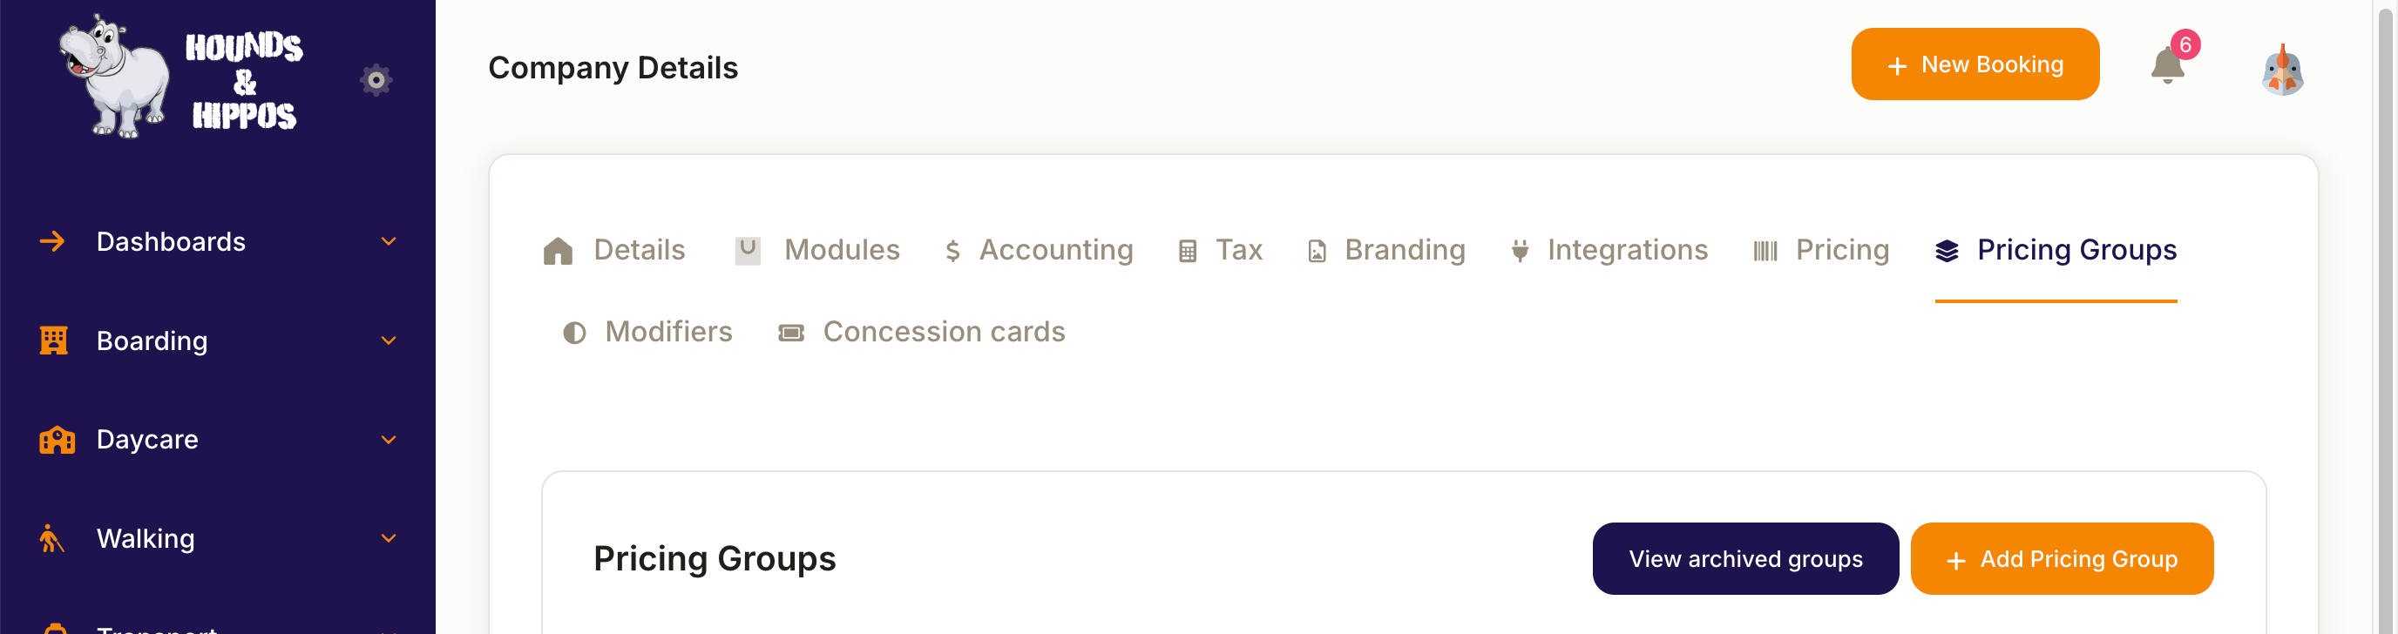Expand the Walking section chevron
The height and width of the screenshot is (634, 2398).
[x=390, y=538]
